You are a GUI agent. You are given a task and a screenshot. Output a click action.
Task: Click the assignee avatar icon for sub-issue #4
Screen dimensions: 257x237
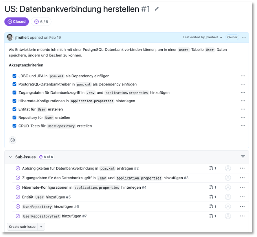228,187
